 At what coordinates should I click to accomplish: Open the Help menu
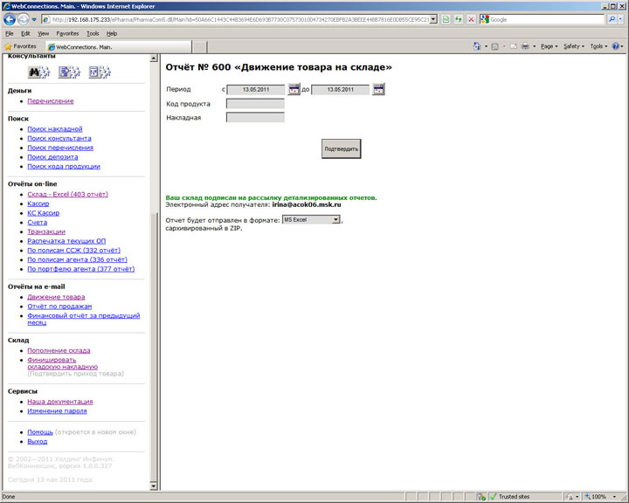[112, 33]
